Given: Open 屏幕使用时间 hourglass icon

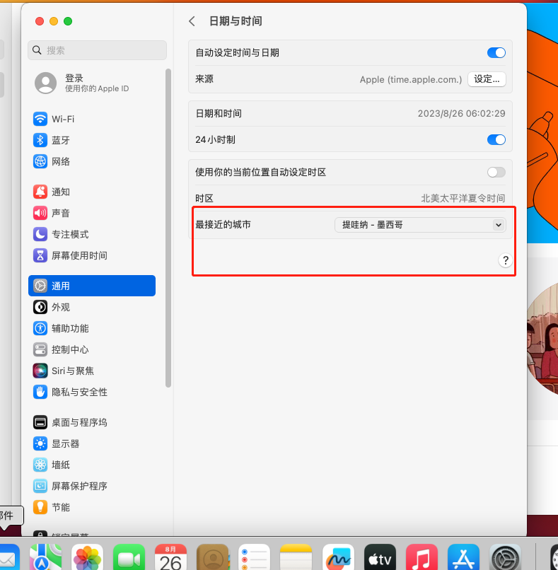Looking at the screenshot, I should [x=40, y=255].
